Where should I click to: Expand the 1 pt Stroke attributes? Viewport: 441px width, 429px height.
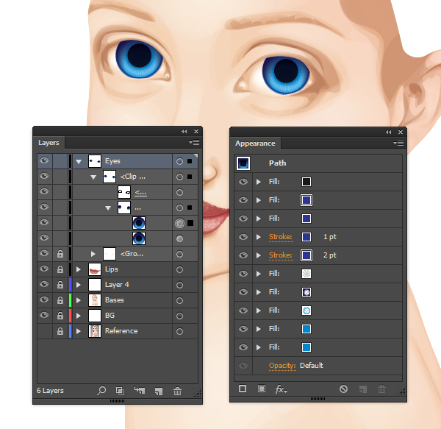[259, 237]
